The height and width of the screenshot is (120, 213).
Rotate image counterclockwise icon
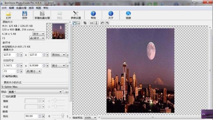click(102, 23)
